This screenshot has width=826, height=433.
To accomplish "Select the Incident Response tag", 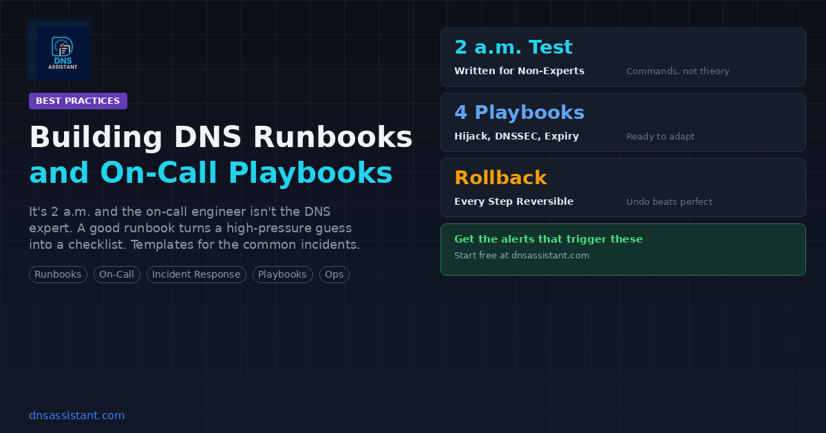I will pos(196,274).
